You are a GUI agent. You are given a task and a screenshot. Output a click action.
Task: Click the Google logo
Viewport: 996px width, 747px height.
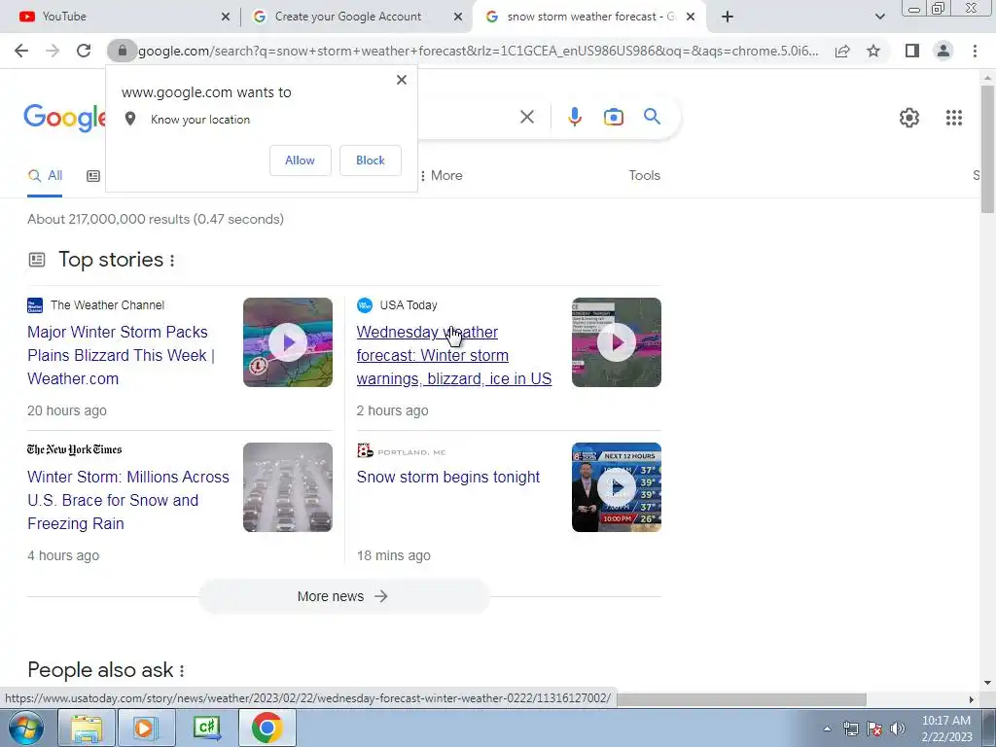[64, 118]
